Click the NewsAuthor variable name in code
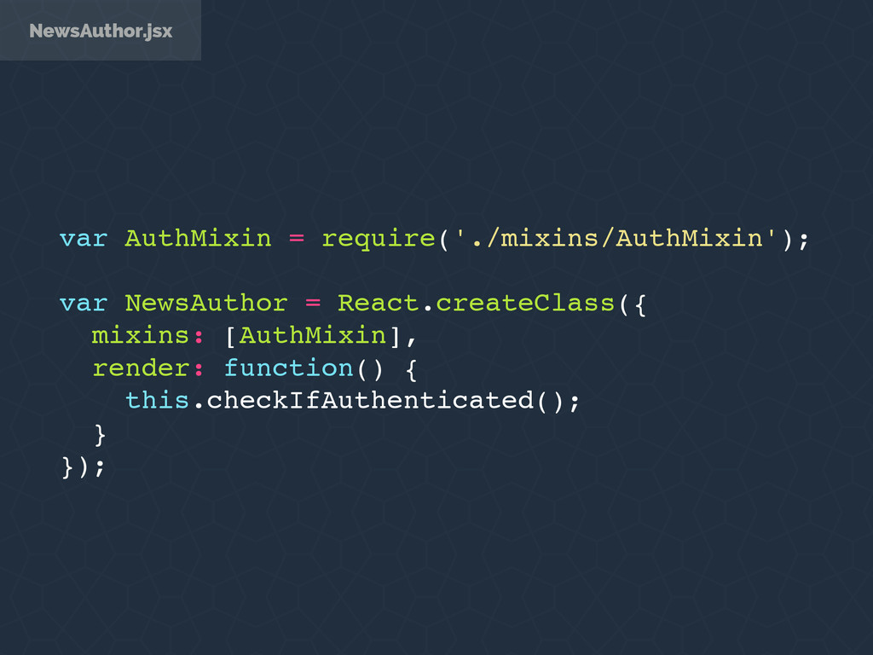Screen dimensions: 873x655 click(x=206, y=303)
